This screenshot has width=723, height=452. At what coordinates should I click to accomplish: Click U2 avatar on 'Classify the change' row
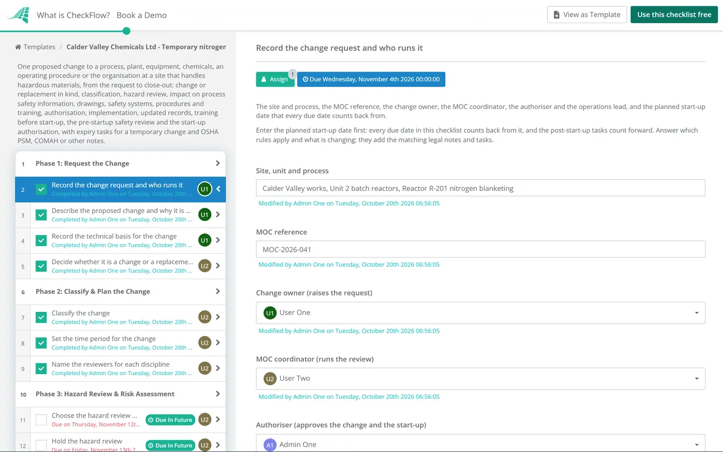[204, 317]
